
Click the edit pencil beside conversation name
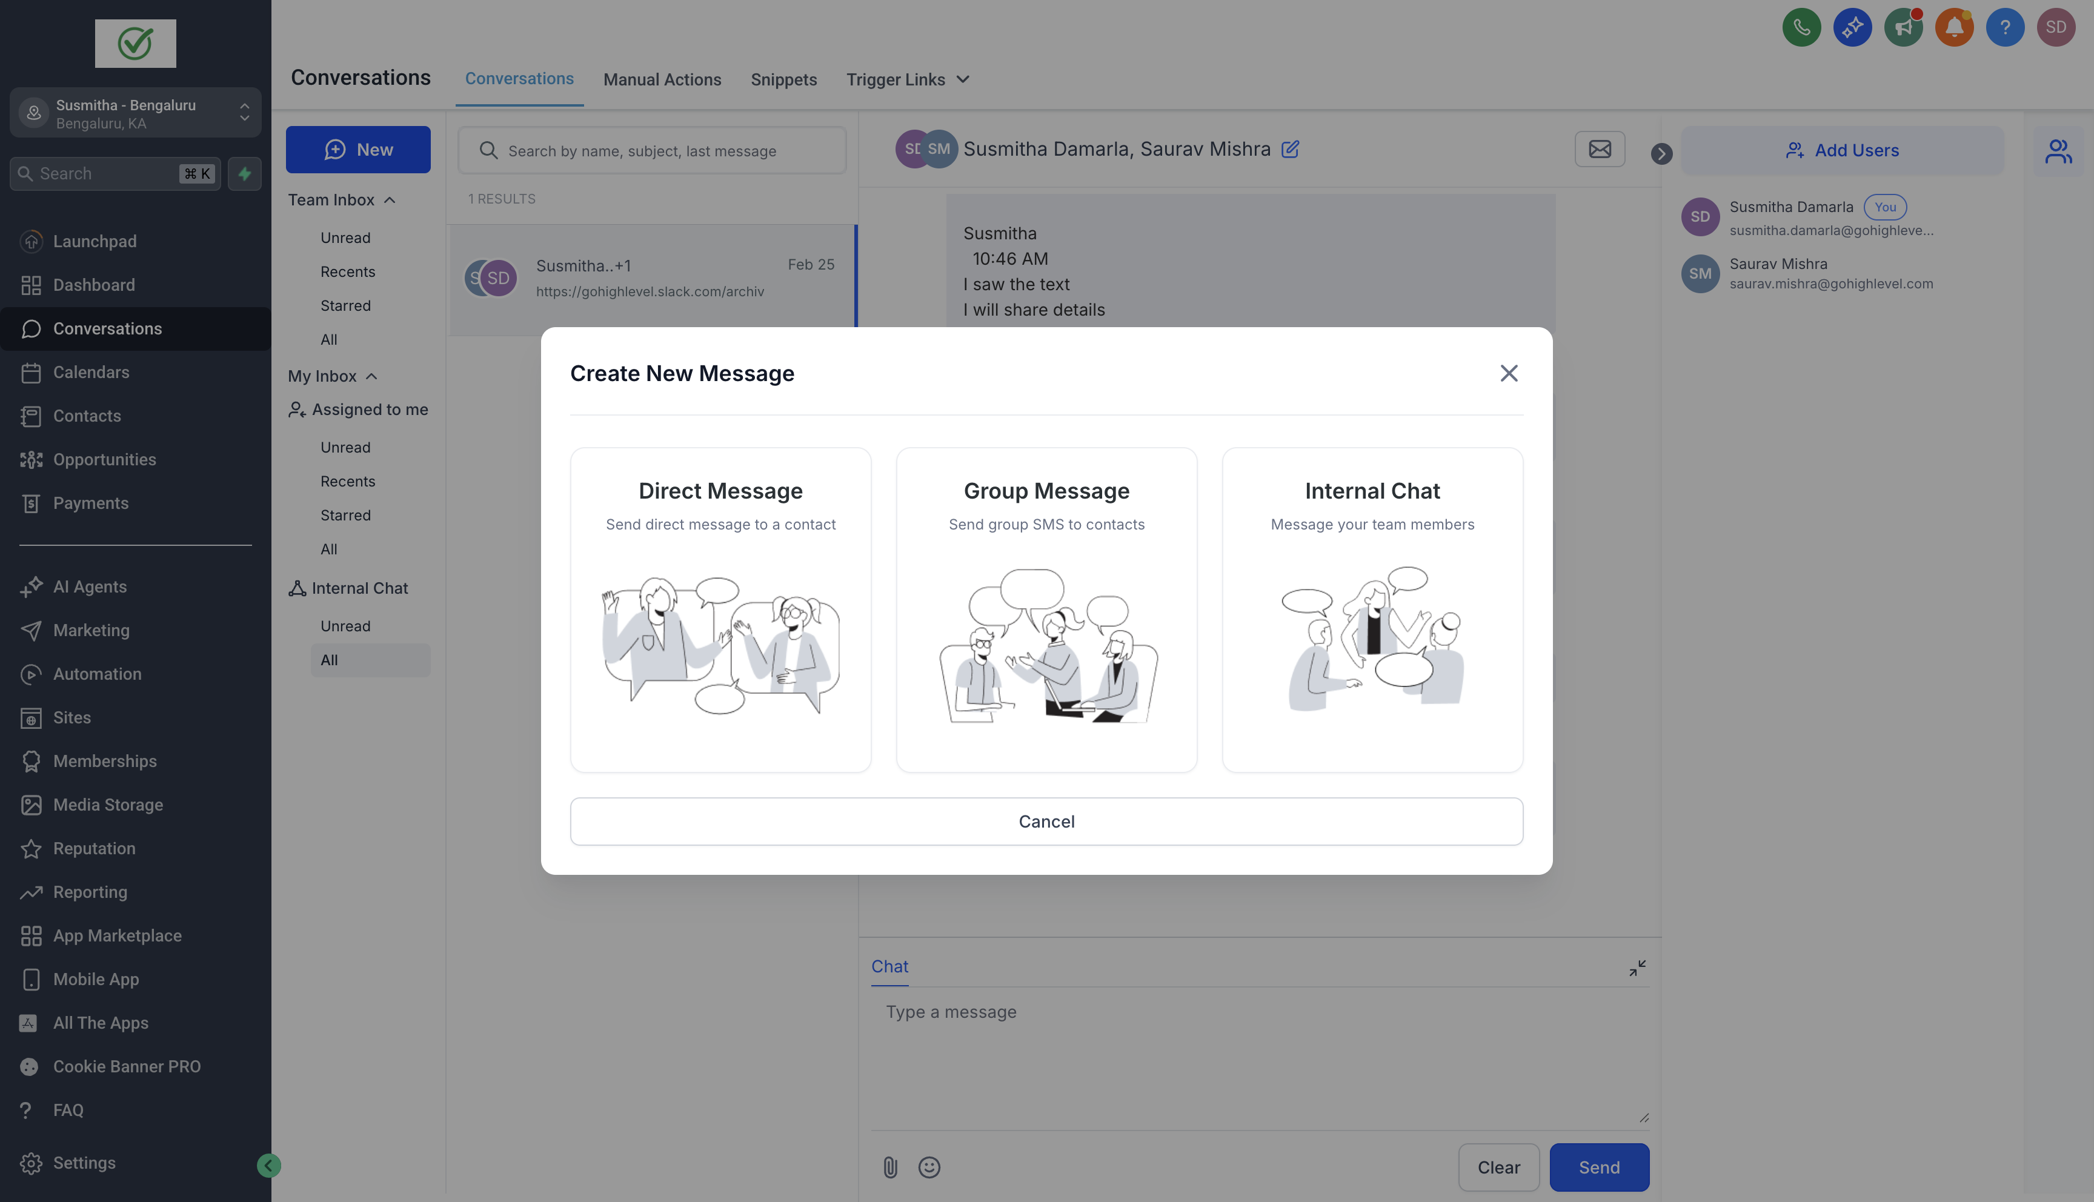click(1290, 150)
